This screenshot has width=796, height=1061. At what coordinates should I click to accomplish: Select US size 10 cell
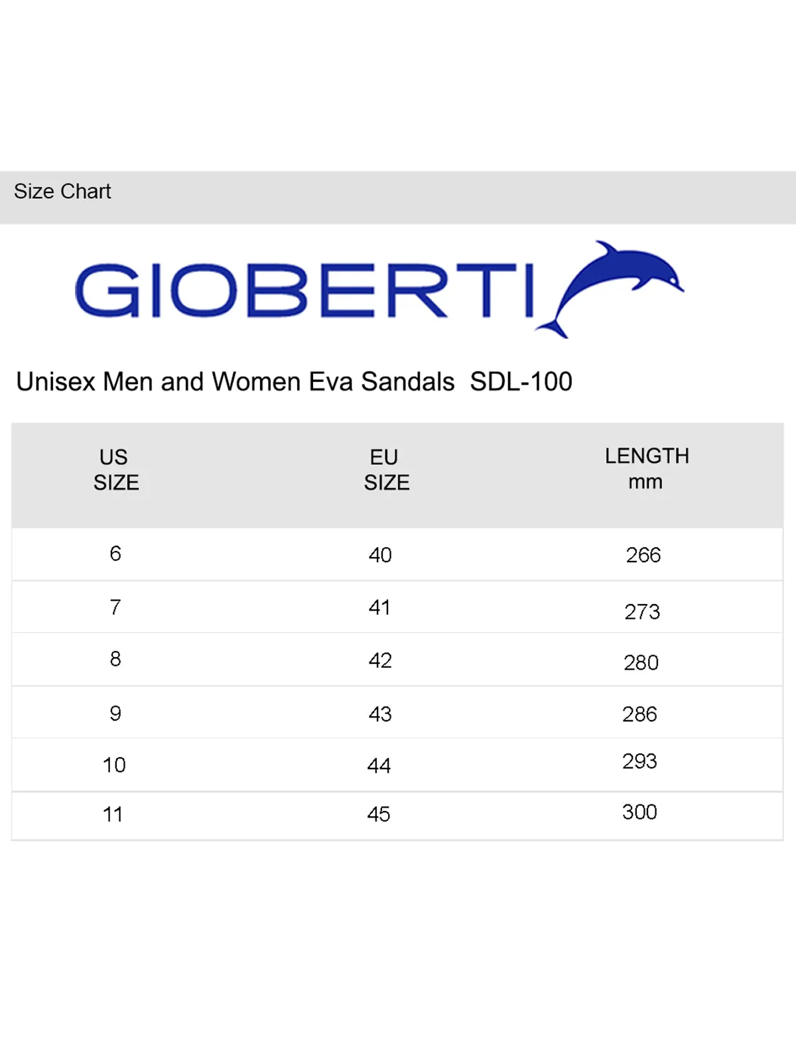click(114, 765)
